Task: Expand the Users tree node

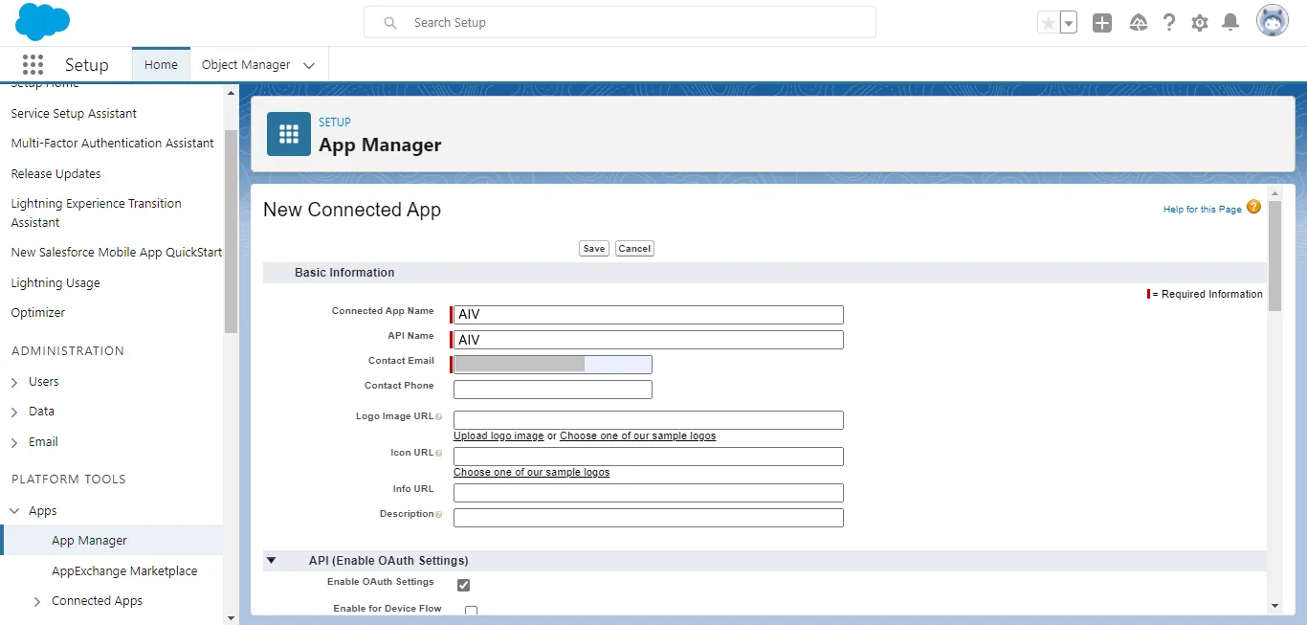Action: 14,382
